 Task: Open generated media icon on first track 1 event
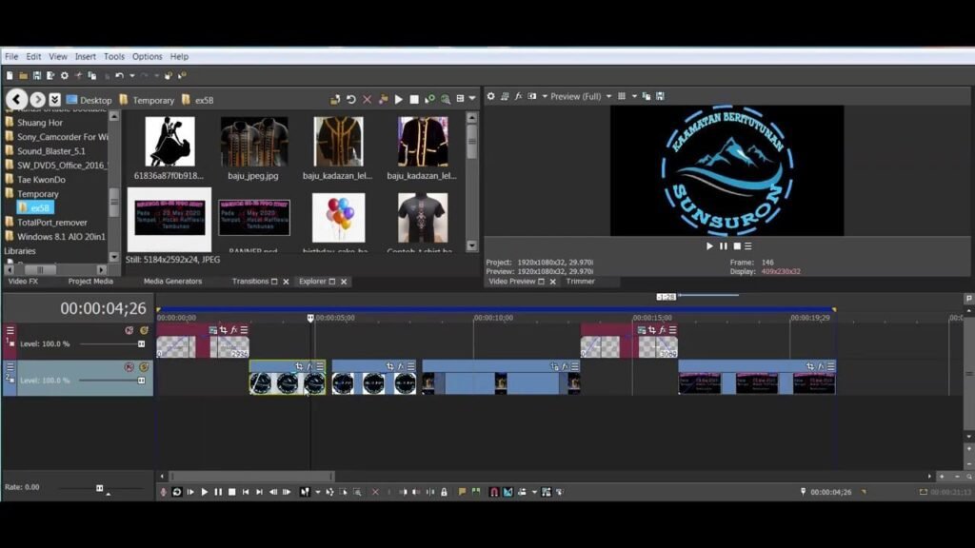click(212, 330)
